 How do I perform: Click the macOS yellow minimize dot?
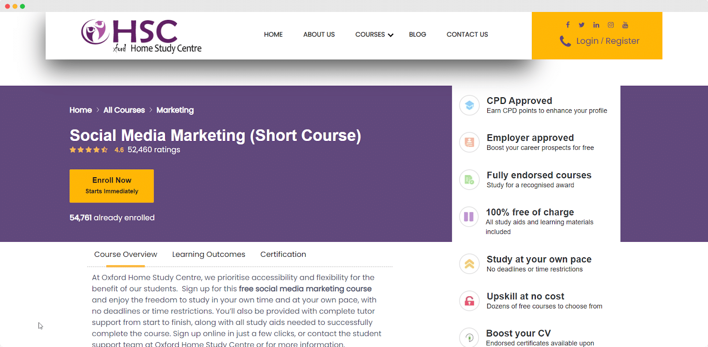click(x=15, y=6)
